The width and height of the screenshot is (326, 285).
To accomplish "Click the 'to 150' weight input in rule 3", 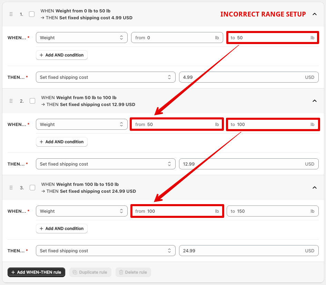I will point(273,211).
